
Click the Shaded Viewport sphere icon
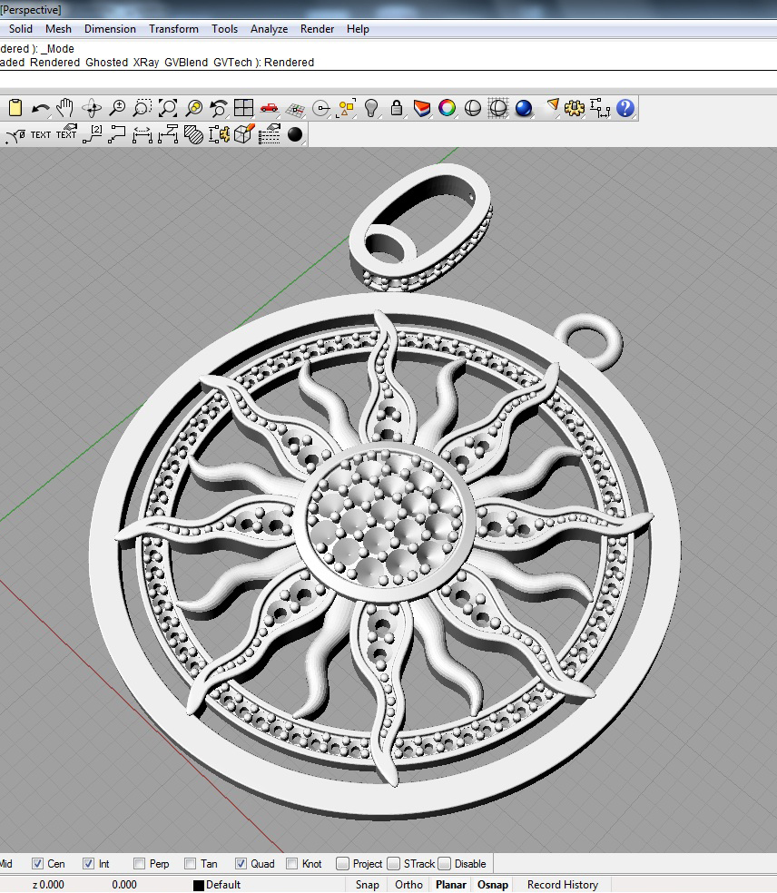[473, 108]
